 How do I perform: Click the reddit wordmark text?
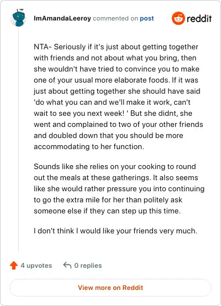tap(199, 18)
